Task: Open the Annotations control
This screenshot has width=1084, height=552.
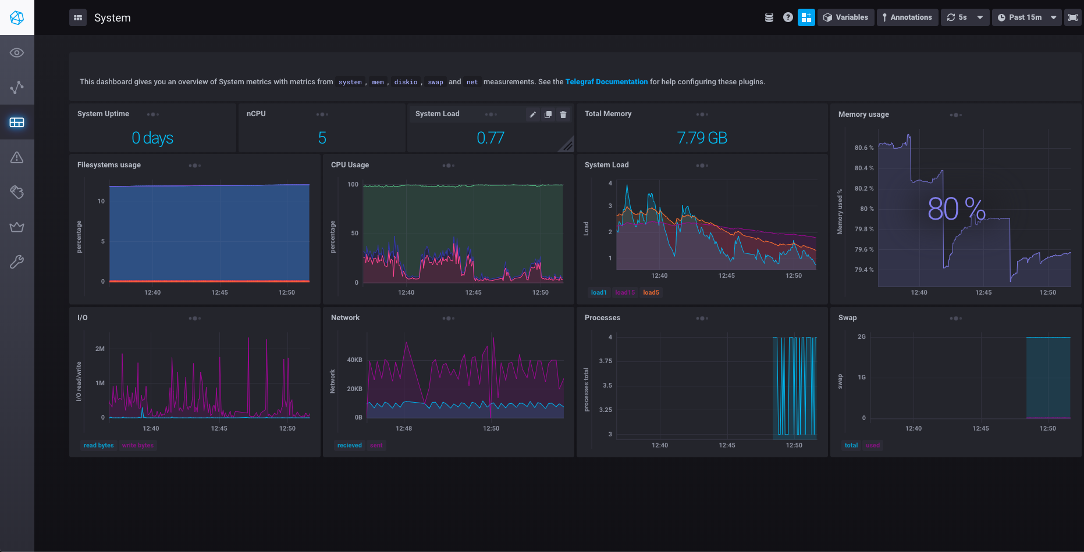Action: coord(908,17)
